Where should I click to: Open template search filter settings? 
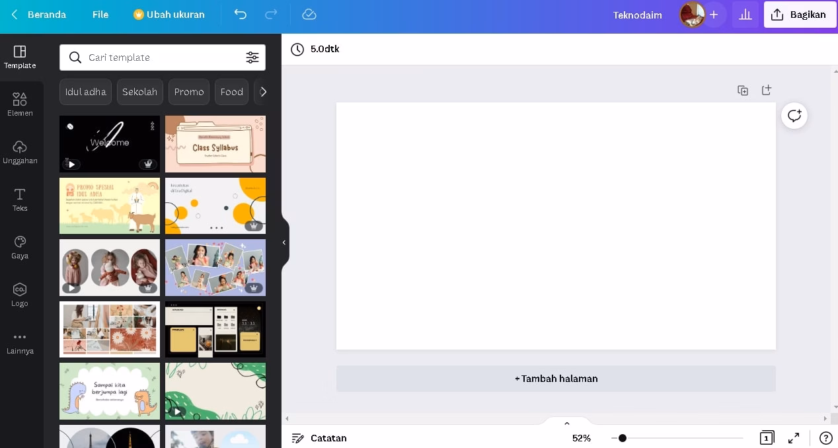252,57
